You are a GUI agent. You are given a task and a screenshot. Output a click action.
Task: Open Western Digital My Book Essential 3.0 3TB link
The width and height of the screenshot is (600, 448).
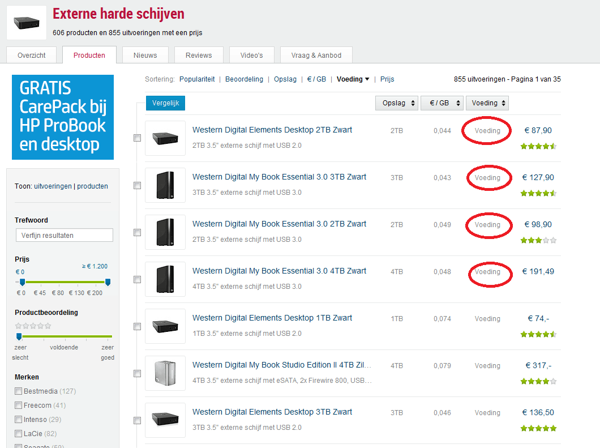coord(279,177)
